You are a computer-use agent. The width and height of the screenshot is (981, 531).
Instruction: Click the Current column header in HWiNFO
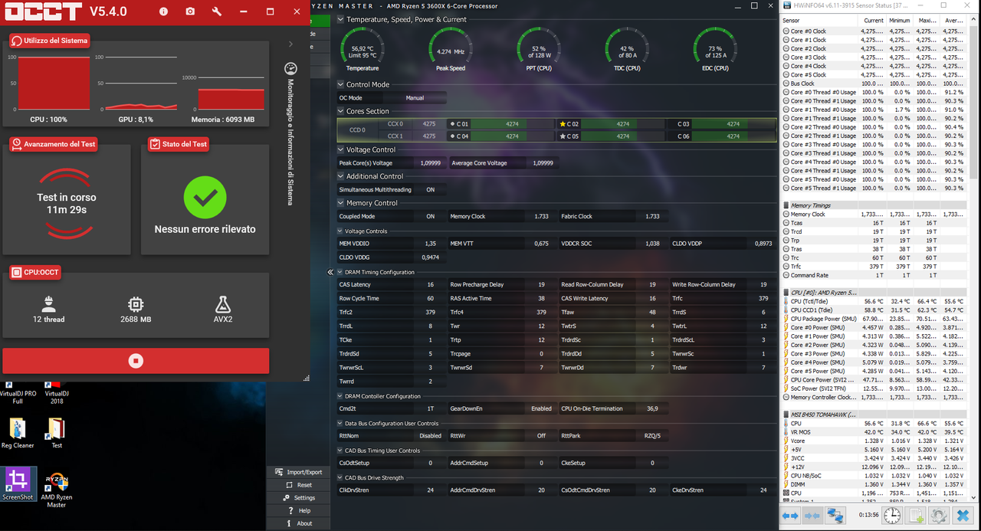(x=873, y=21)
